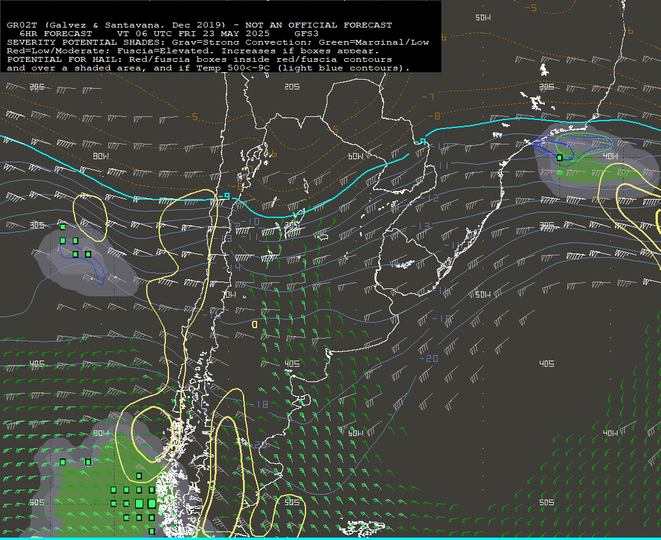661x540 pixels.
Task: Click the 'GFS3' model label
Action: coord(307,34)
